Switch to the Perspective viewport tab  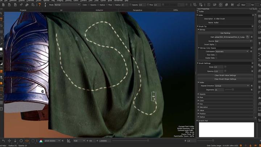[137, 10]
